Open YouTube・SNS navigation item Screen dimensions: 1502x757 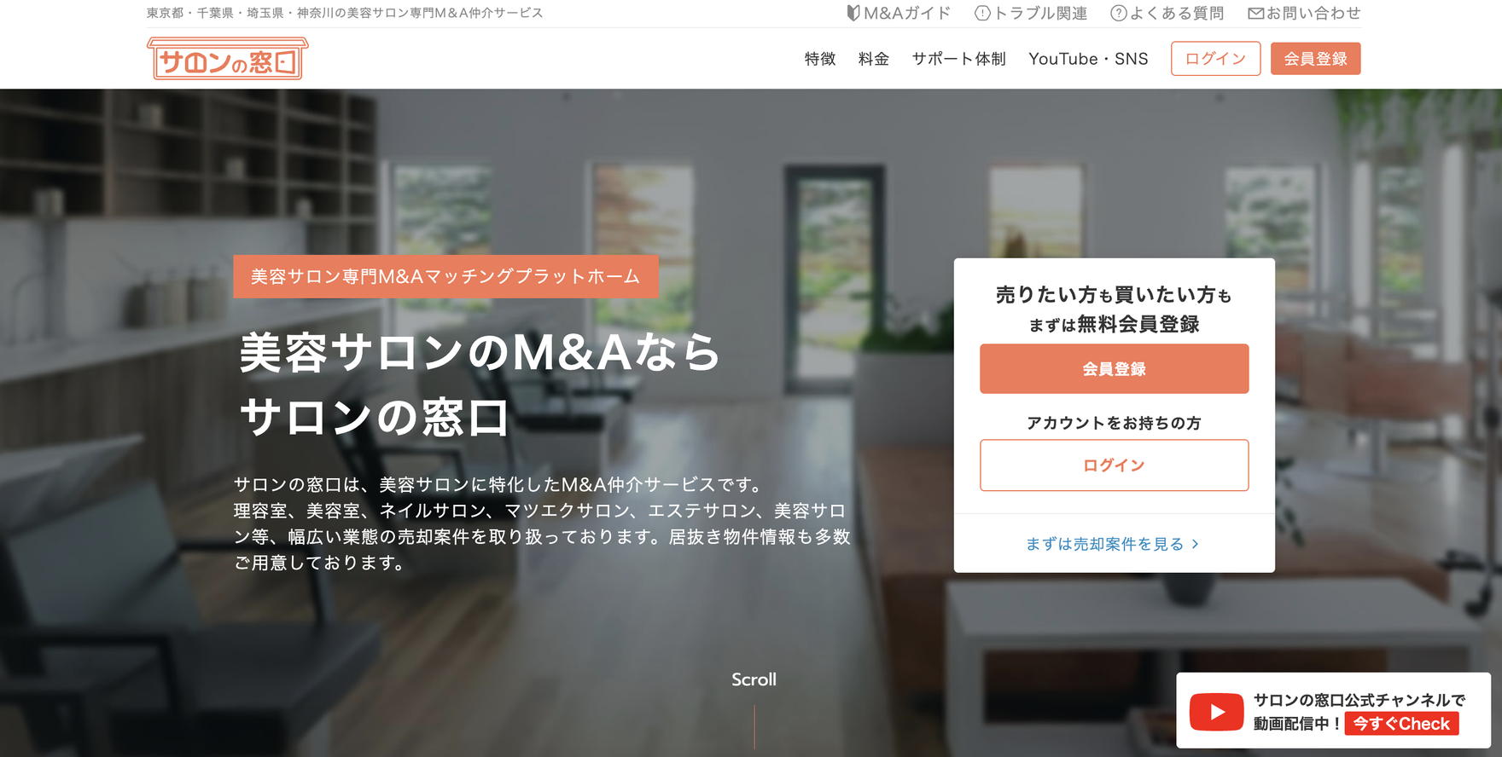pos(1088,59)
